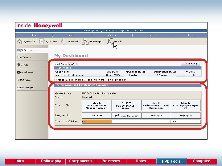Viewport: 222px width, 166px height.
Task: Click the Launch Five New Products goal name
Action: click(68, 75)
